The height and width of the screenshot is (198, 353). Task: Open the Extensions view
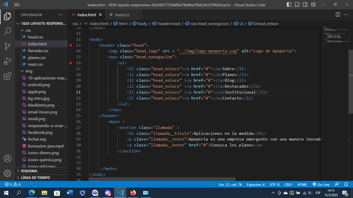pos(7,76)
